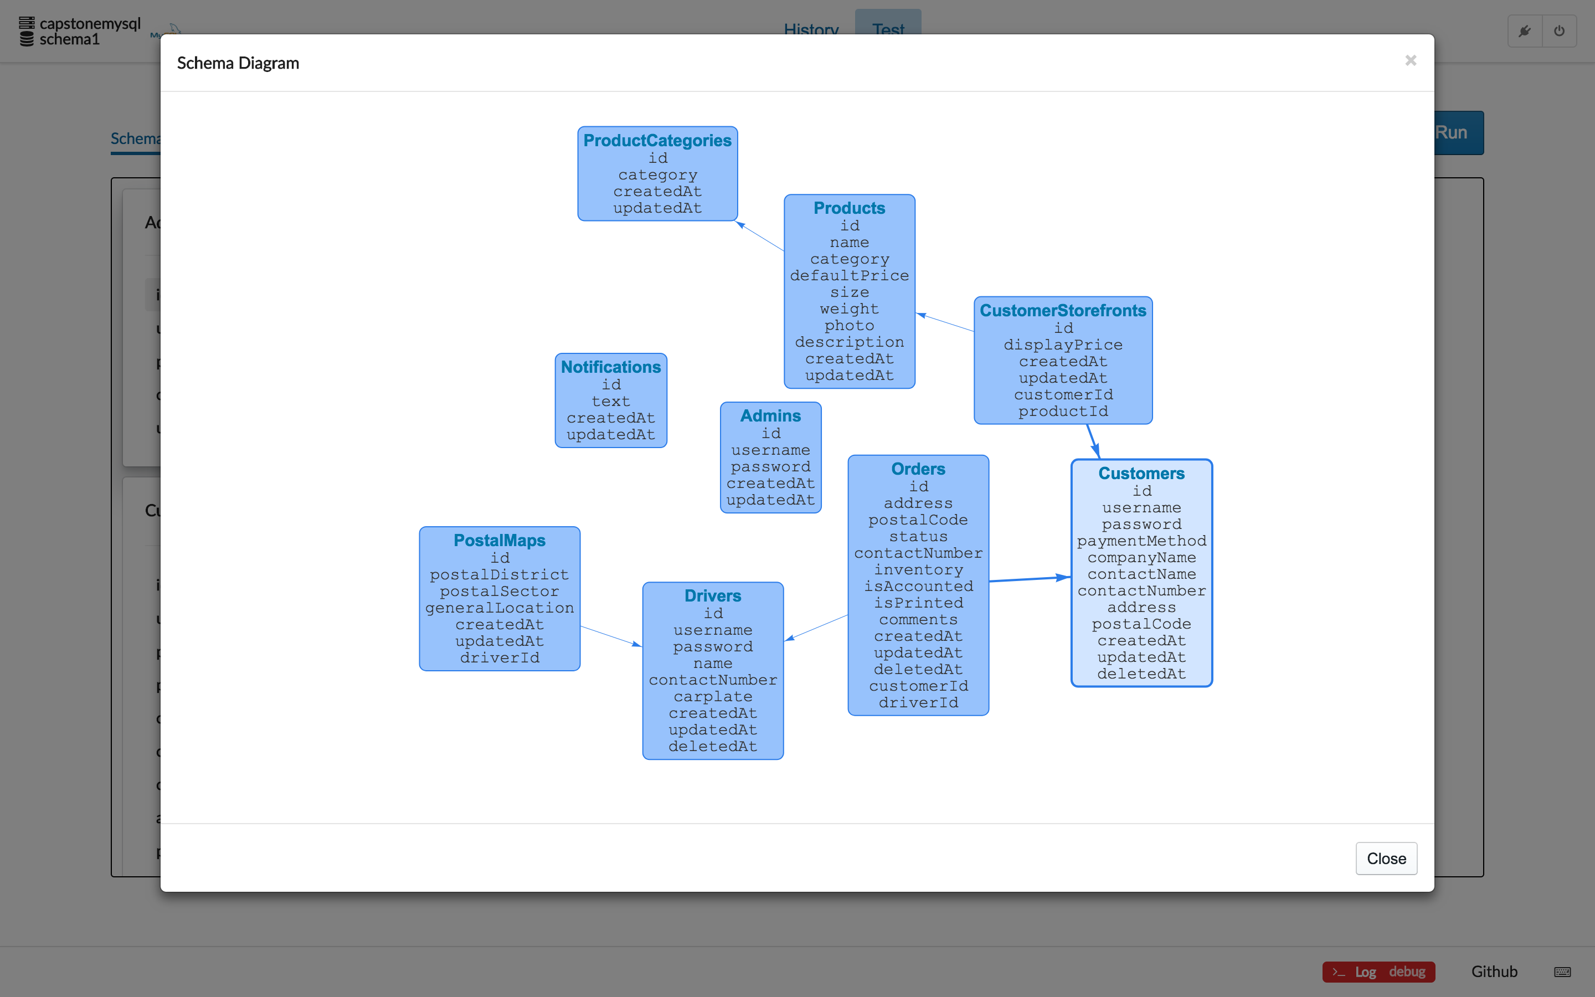Viewport: 1595px width, 997px height.
Task: Close dialog with the X icon
Action: [x=1411, y=61]
